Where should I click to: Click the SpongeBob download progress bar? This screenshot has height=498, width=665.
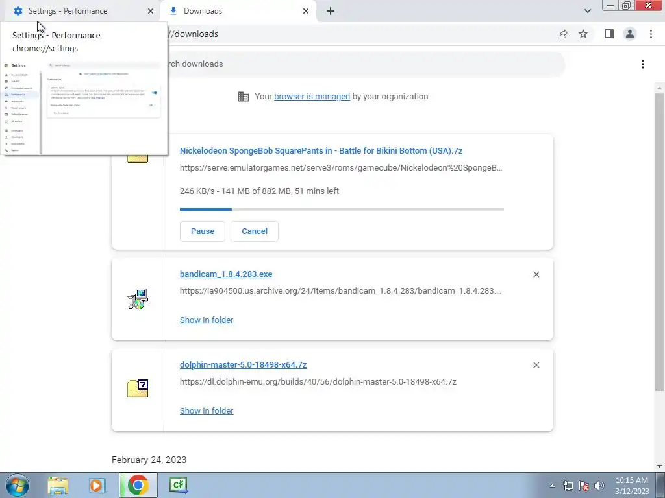(342, 209)
